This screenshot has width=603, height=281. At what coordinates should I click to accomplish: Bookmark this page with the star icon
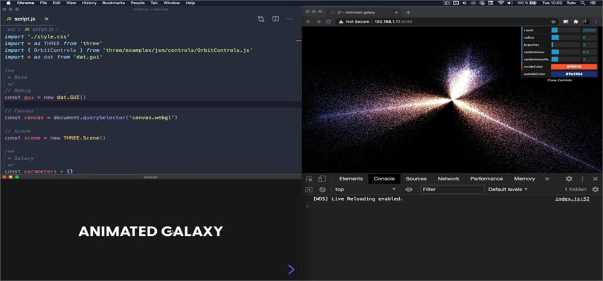(x=554, y=22)
